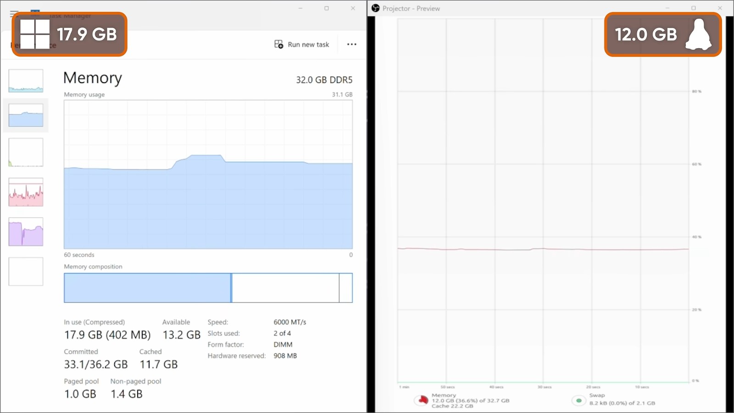Click the "17.9 GB (402 MB)" value
This screenshot has height=413, width=734.
tap(107, 335)
